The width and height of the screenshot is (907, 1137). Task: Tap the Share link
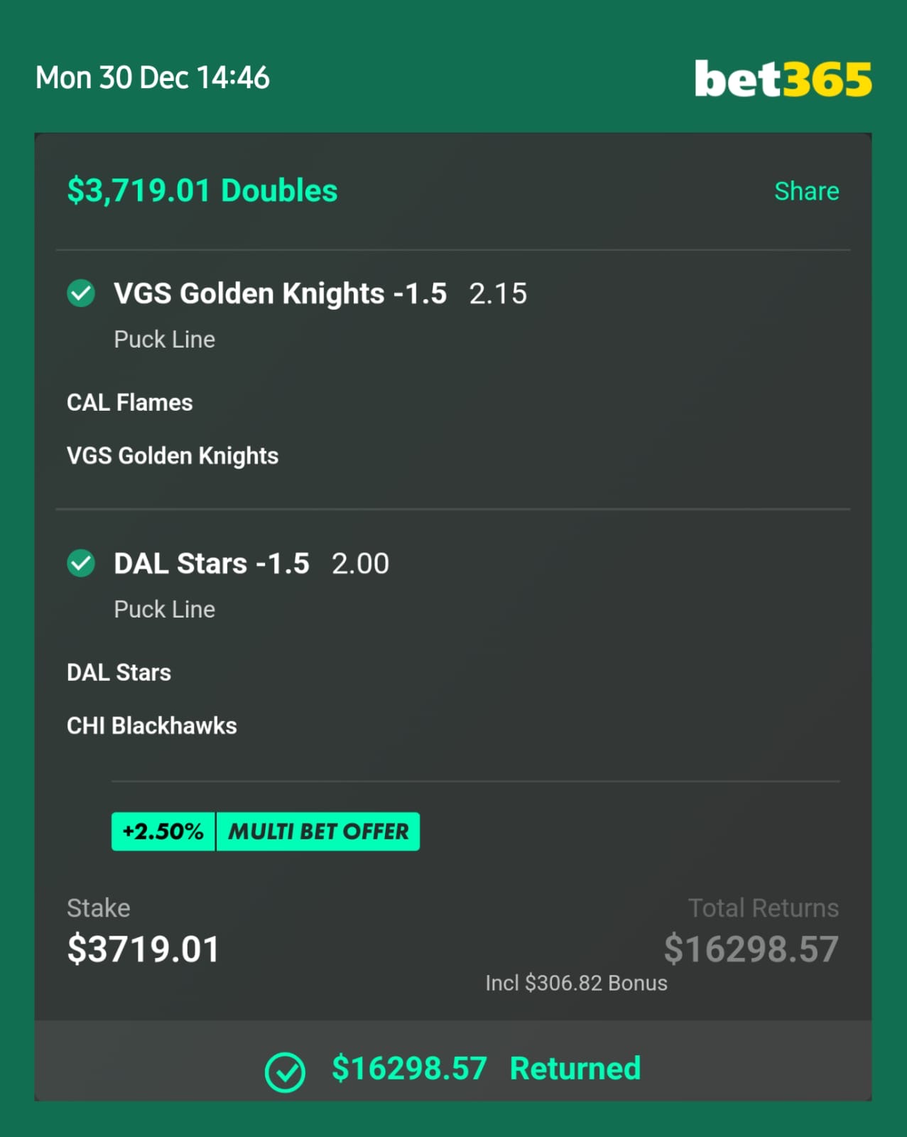pyautogui.click(x=806, y=191)
